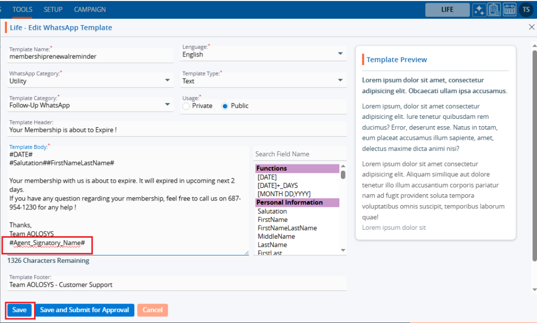The image size is (537, 323).
Task: Select FirstNameLastName in the field list
Action: tap(287, 228)
